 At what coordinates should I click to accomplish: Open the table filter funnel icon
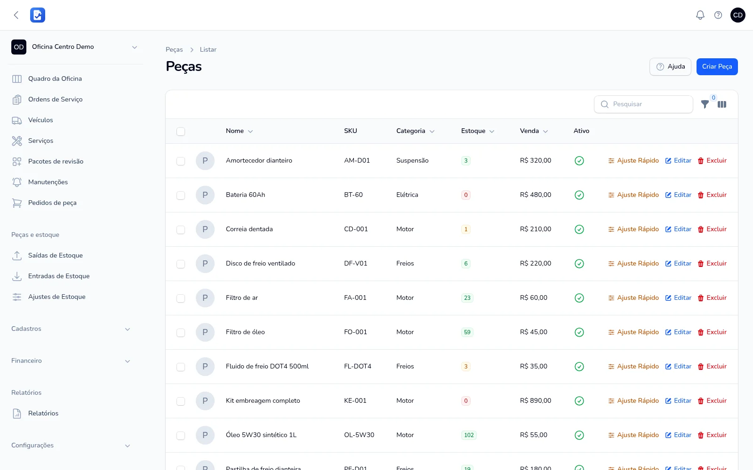(705, 104)
